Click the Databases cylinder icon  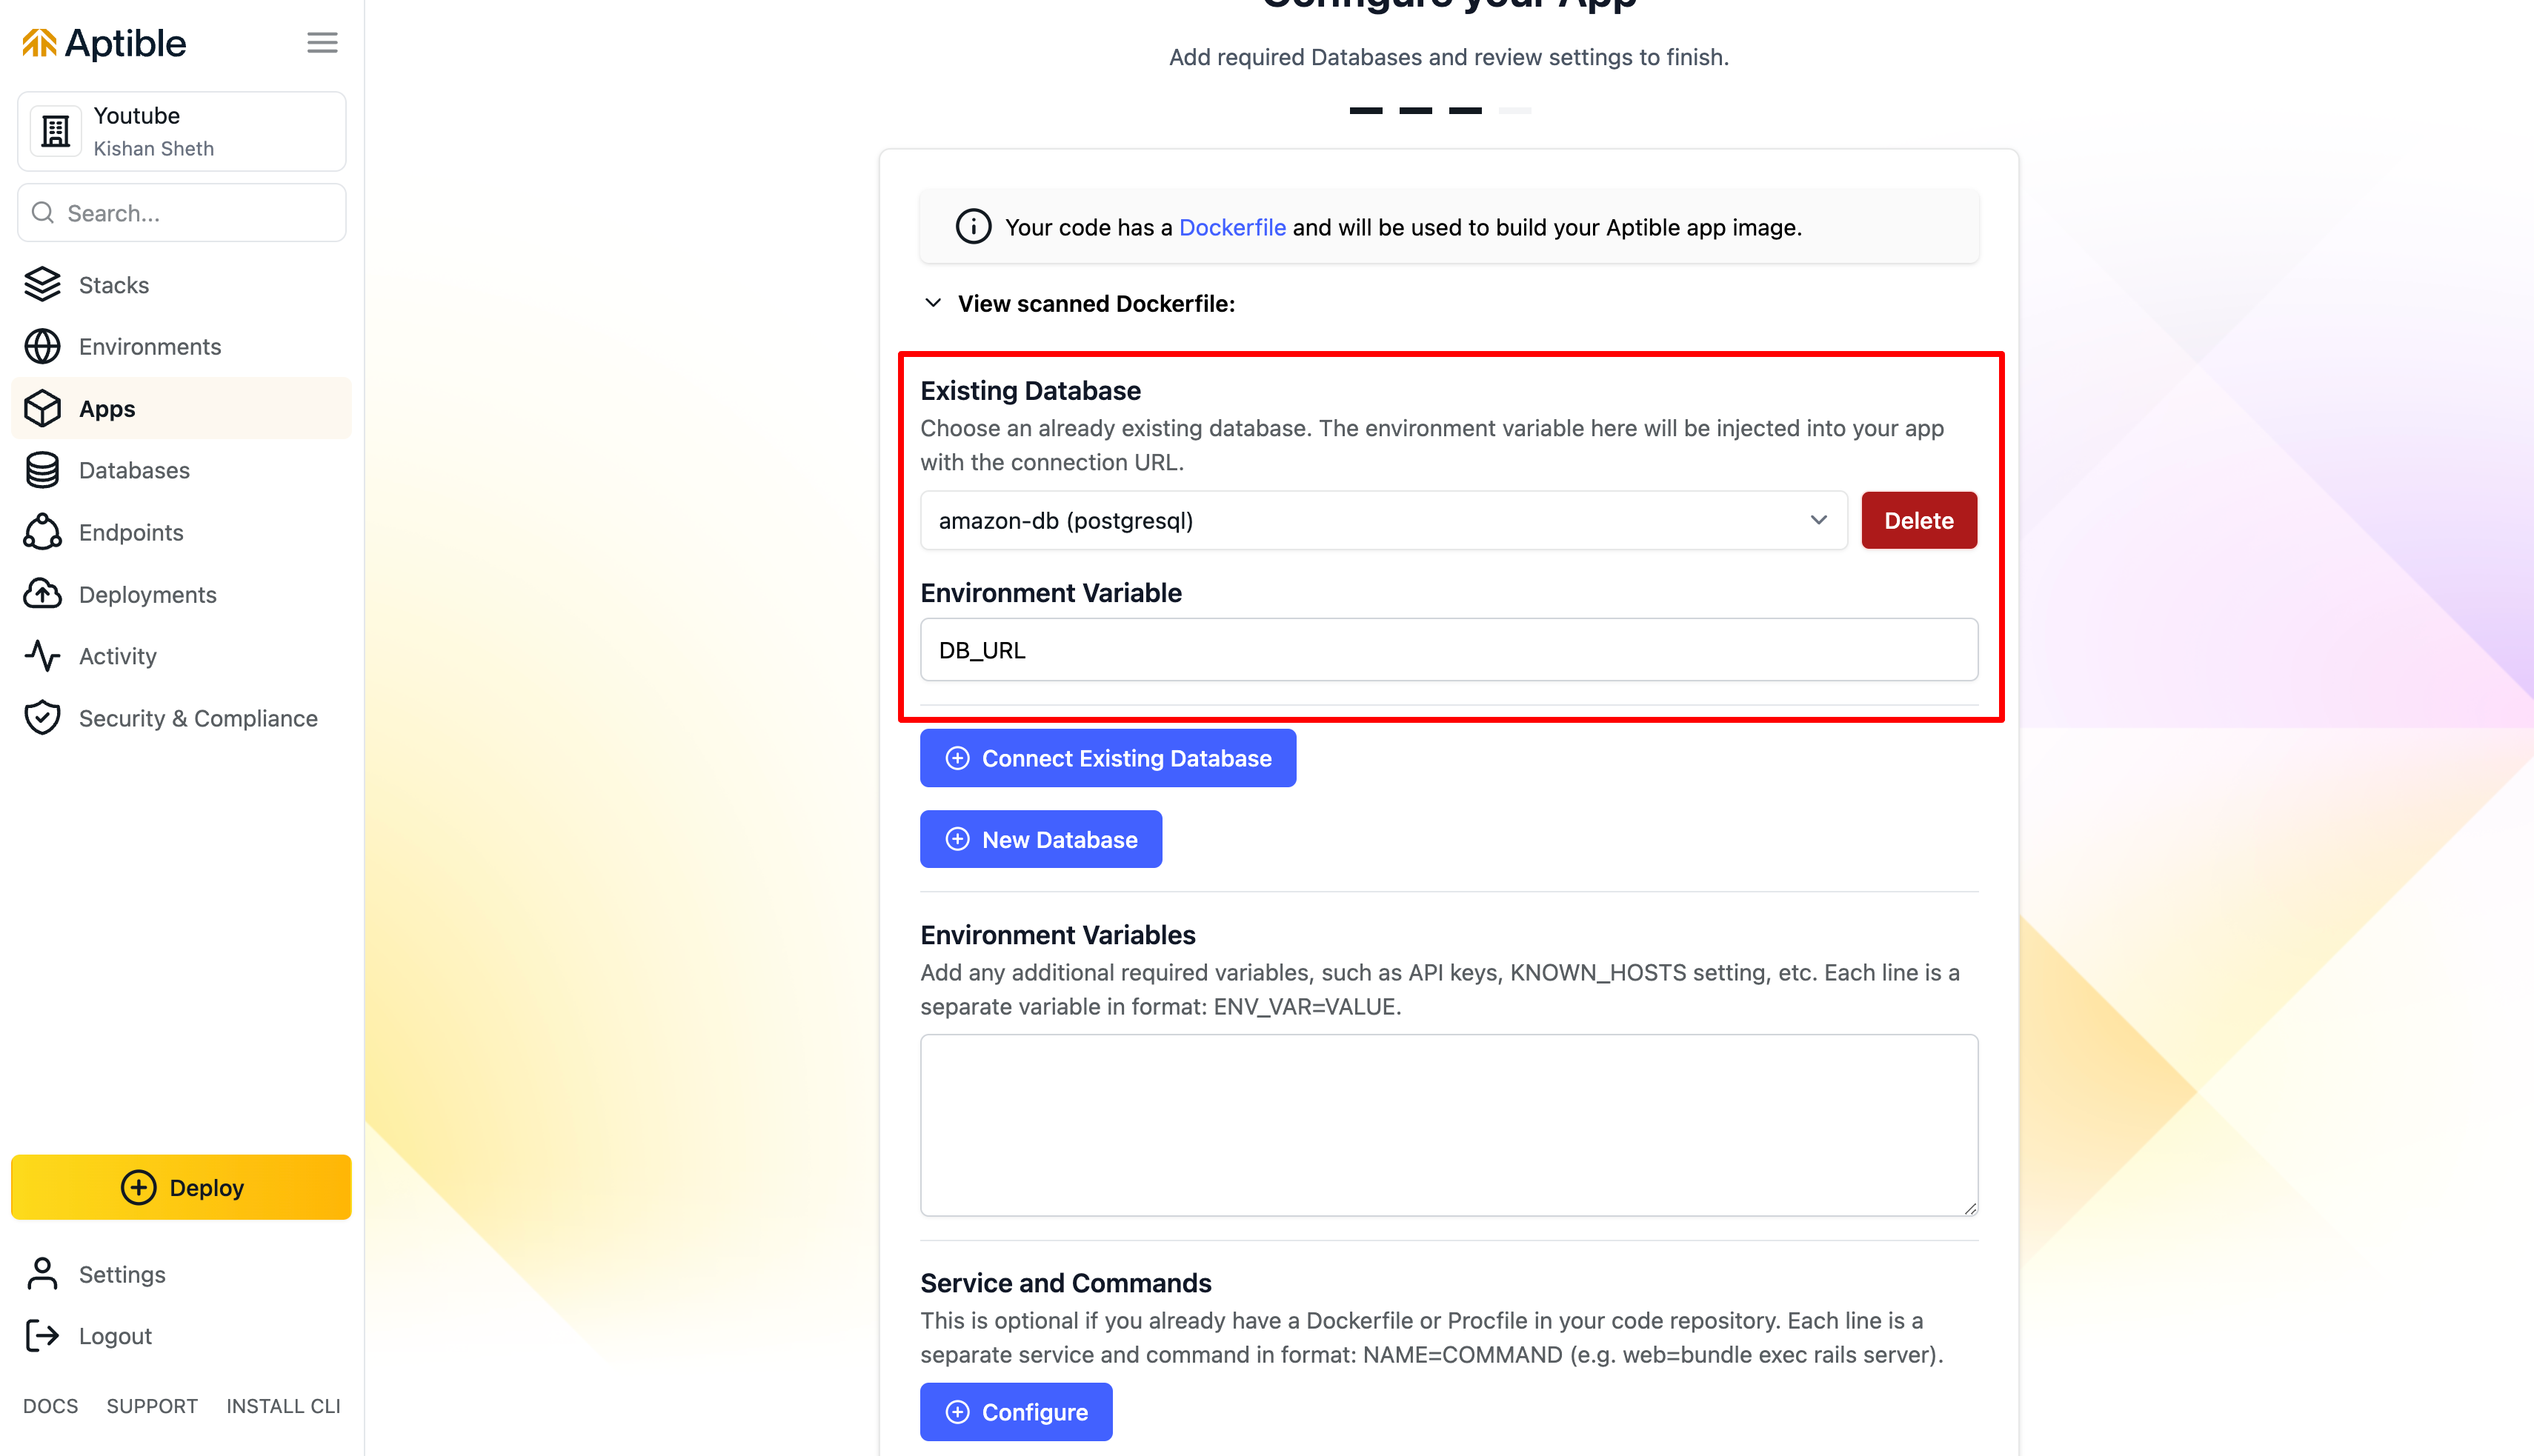pos(42,470)
